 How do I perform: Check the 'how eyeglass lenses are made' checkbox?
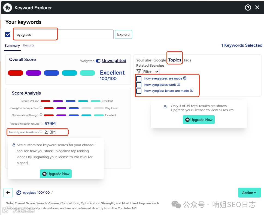(139, 91)
